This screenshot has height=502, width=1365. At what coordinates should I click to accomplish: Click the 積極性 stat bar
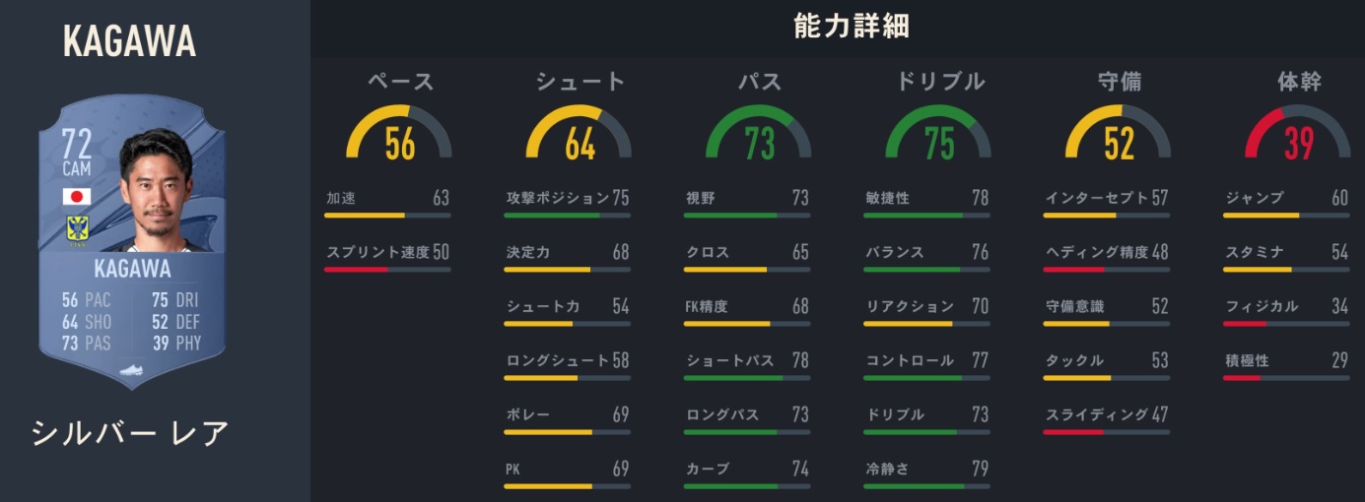1287,377
